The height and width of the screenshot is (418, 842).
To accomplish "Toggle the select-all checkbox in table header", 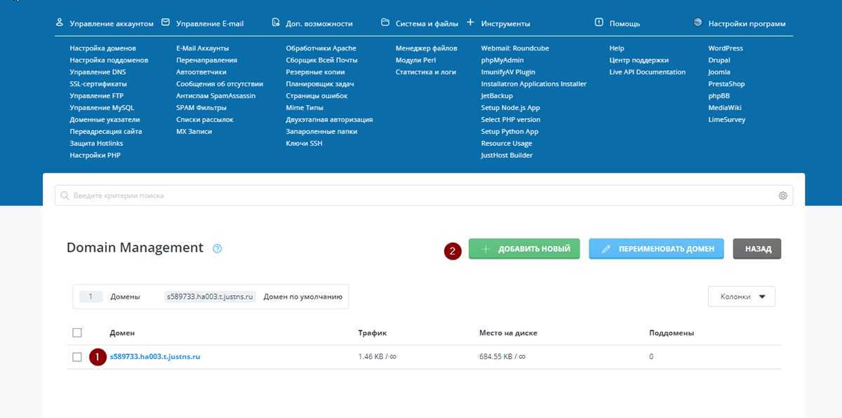I will 77,332.
